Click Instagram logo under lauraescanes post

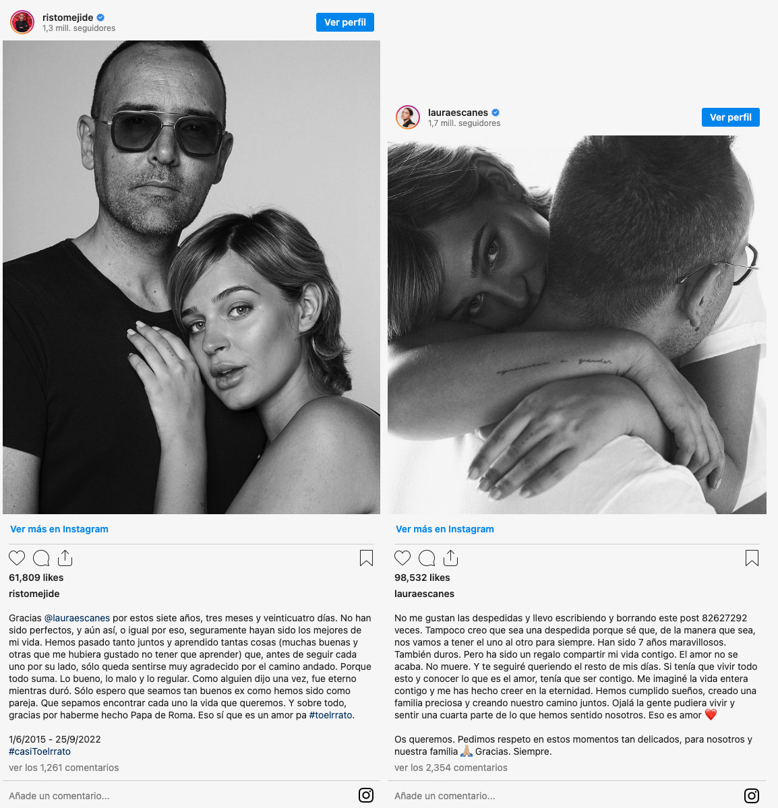752,795
